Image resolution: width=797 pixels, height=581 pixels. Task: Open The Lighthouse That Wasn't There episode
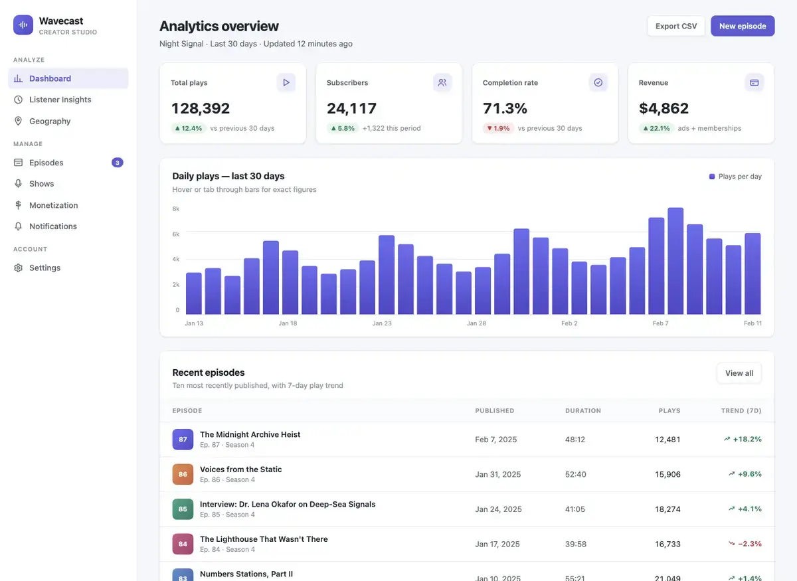[264, 539]
